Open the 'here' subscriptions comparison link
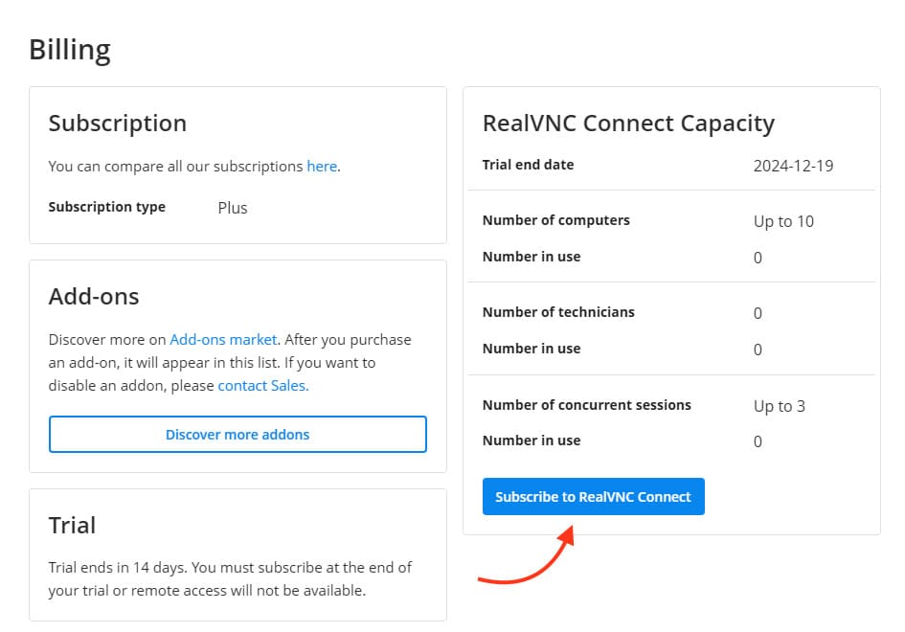The height and width of the screenshot is (632, 905). (322, 167)
